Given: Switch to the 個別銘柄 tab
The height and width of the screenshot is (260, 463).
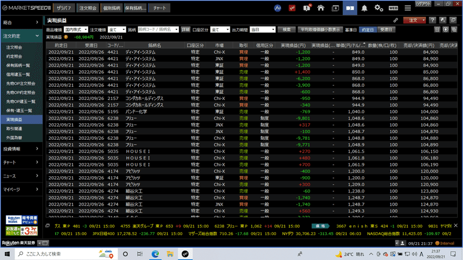Looking at the screenshot, I should tap(112, 8).
